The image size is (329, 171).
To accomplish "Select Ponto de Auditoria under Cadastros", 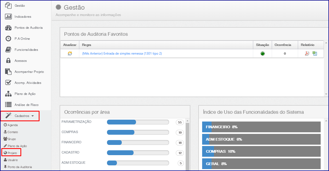I will 20,167.
